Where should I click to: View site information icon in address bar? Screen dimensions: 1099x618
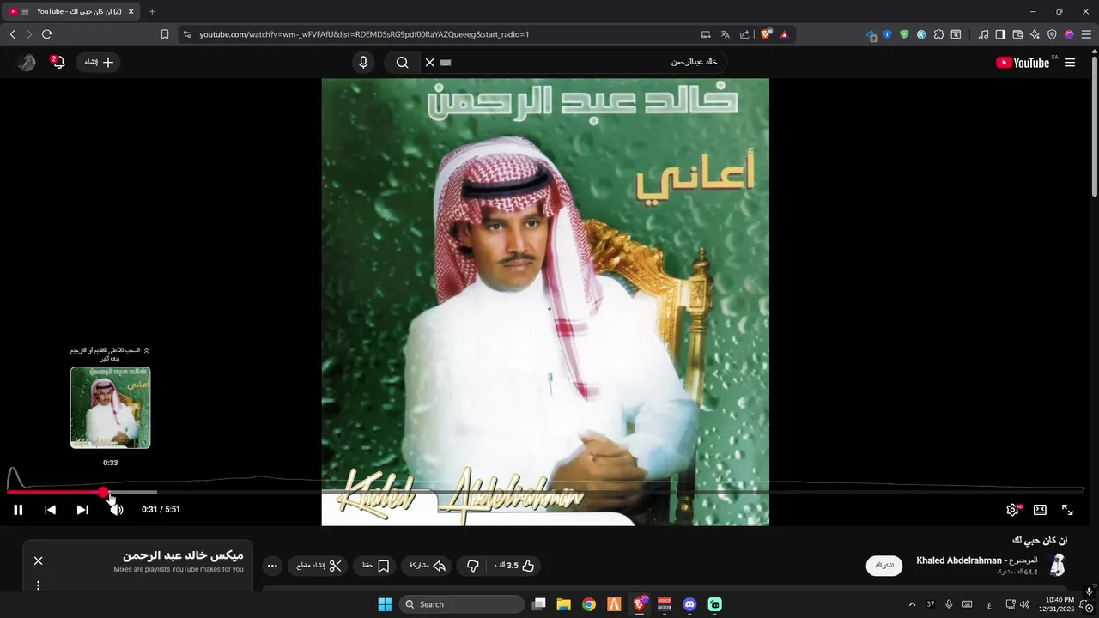[x=187, y=34]
